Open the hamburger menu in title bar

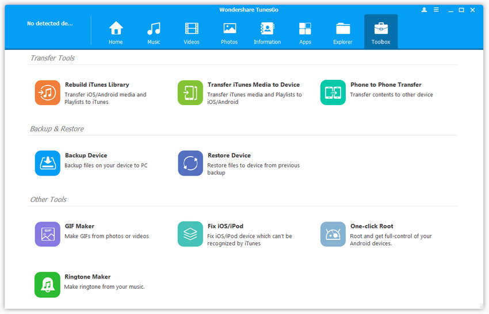[x=437, y=10]
